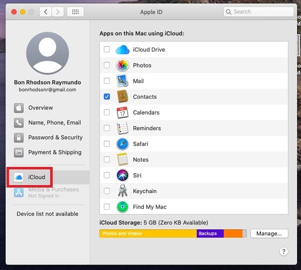
Task: Enable the Keychain checkbox
Action: 107,191
